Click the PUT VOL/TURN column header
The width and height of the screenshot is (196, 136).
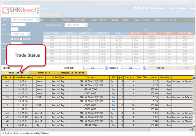pos(185,33)
